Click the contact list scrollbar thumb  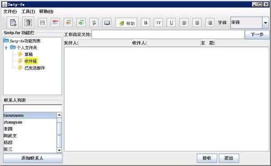[x=59, y=134]
